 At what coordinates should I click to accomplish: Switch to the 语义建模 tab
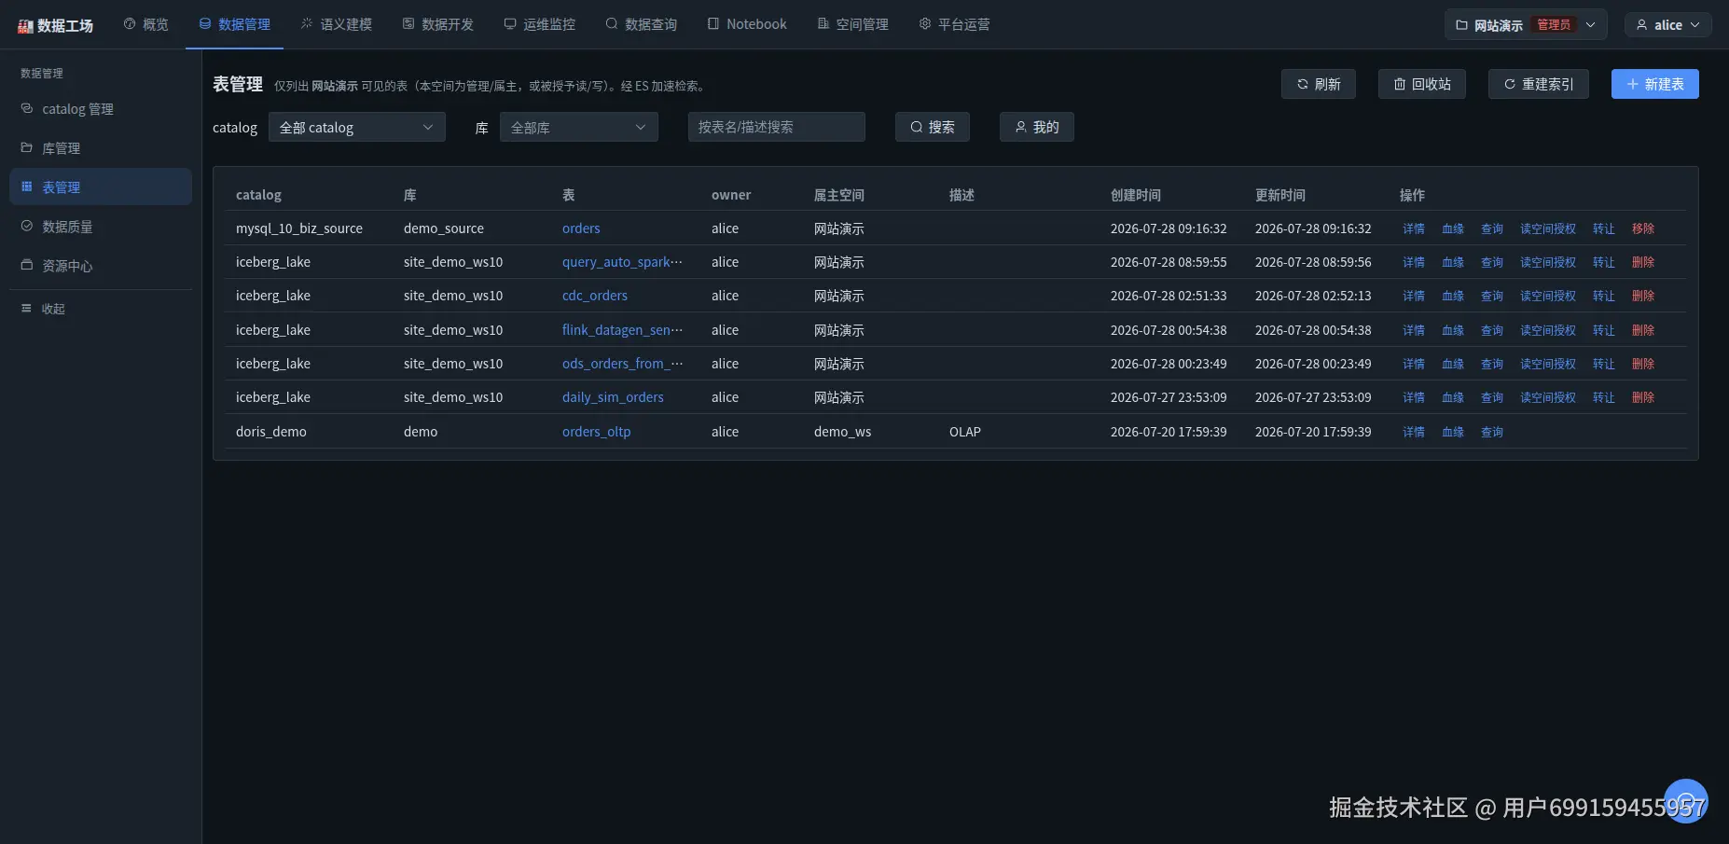[x=337, y=24]
